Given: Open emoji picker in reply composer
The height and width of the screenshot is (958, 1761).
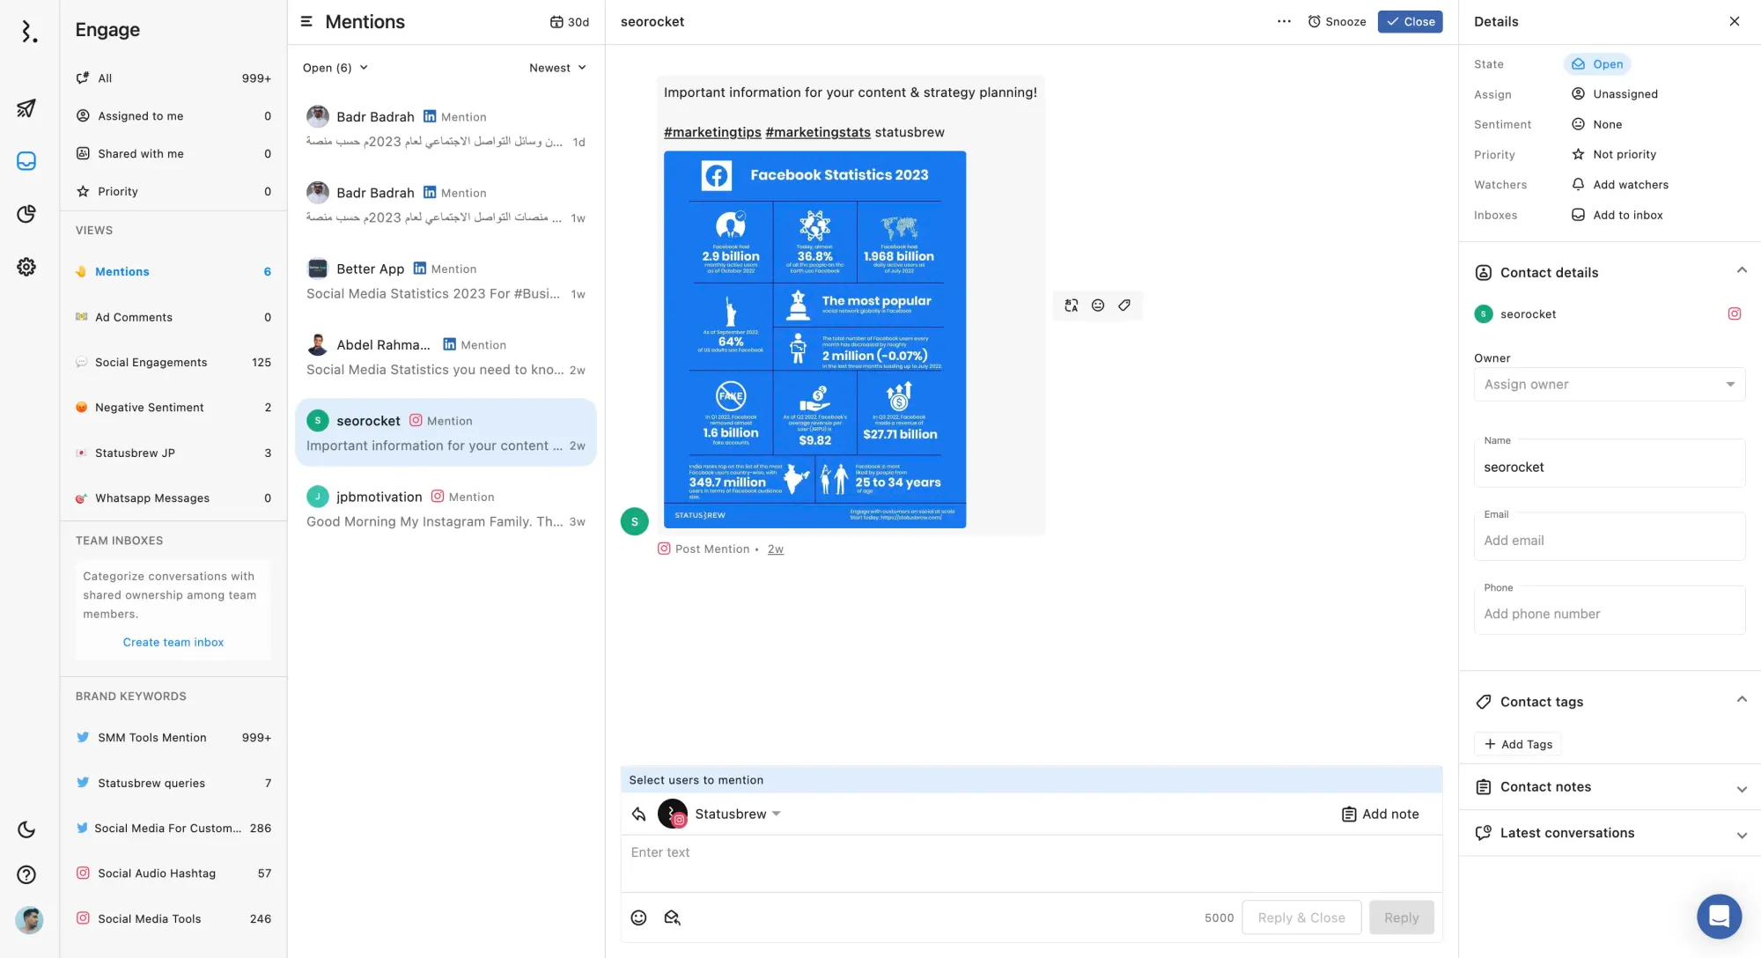Looking at the screenshot, I should point(638,917).
